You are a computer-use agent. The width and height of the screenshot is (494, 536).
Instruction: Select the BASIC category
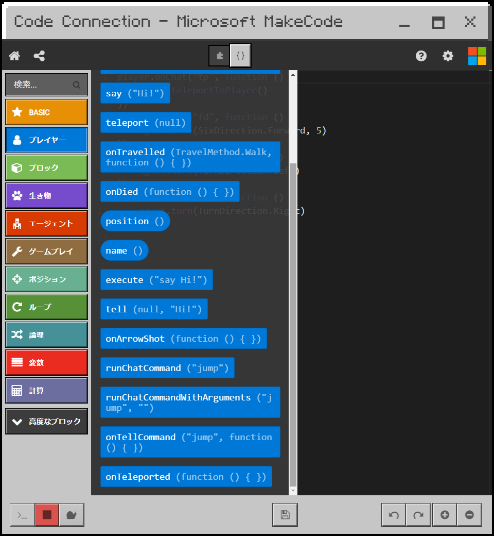point(46,112)
